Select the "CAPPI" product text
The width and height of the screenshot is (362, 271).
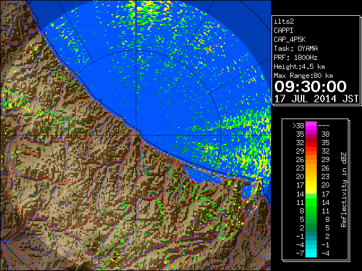[x=283, y=30]
